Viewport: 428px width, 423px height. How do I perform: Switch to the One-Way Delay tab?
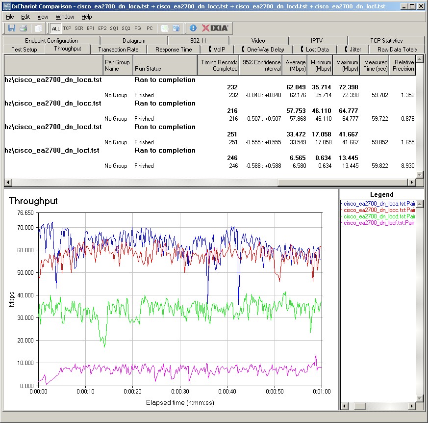(x=263, y=50)
